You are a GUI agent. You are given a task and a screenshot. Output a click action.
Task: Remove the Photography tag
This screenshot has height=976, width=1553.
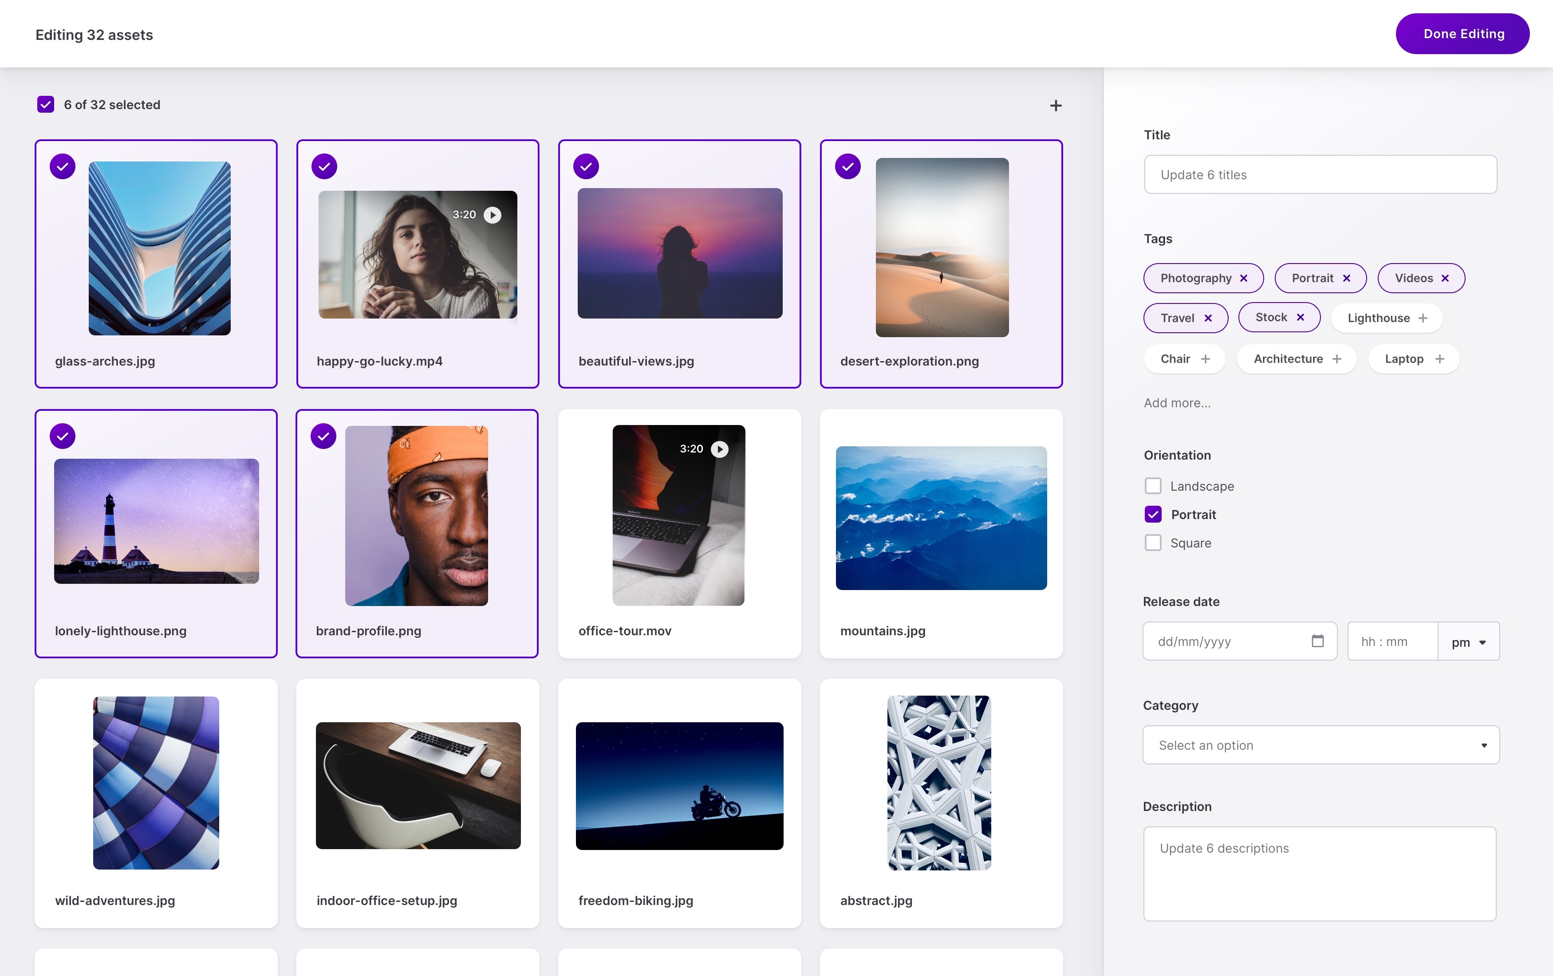[1244, 278]
